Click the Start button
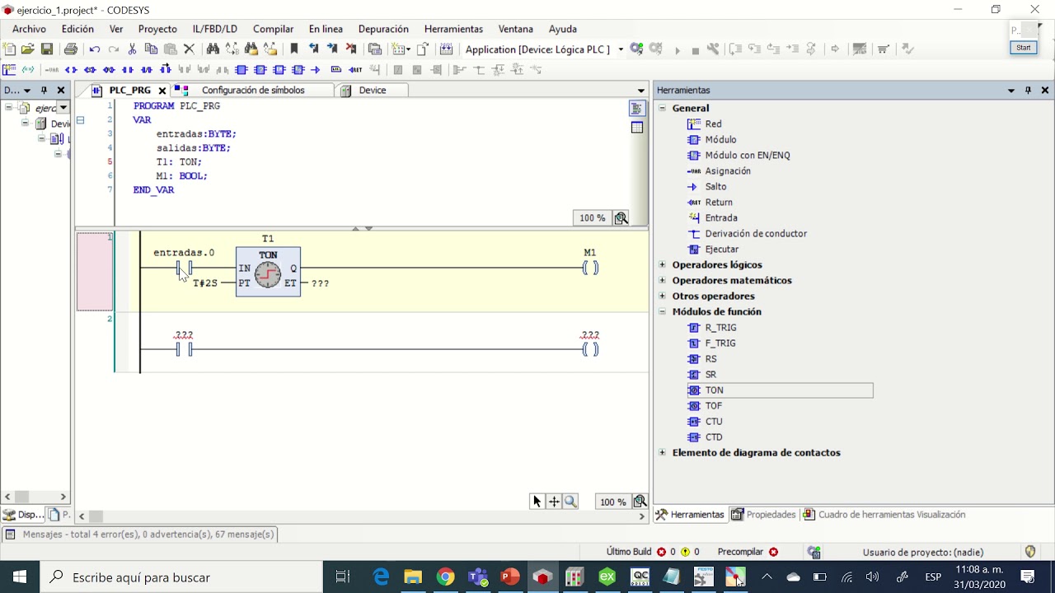Screen dimensions: 1055x593 (x=1023, y=48)
